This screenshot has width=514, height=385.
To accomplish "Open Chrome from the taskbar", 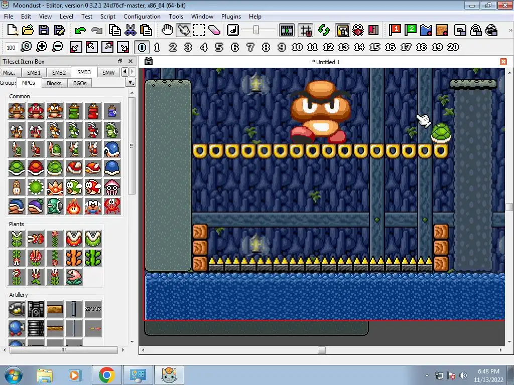I will [106, 375].
